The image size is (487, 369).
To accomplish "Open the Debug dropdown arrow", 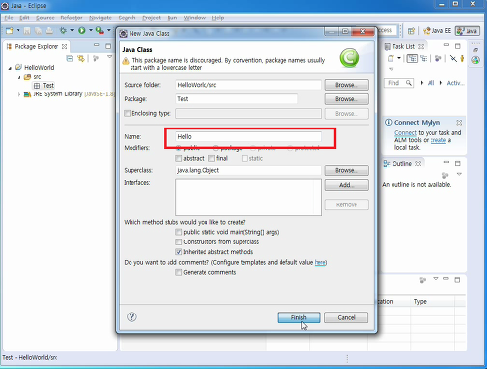I will click(72, 30).
